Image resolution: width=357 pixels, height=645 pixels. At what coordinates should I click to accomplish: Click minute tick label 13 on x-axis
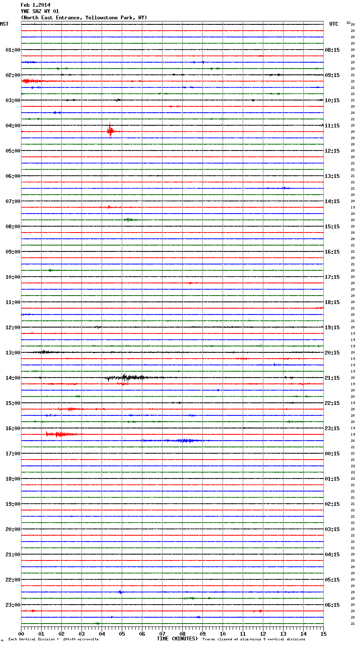pos(283,634)
